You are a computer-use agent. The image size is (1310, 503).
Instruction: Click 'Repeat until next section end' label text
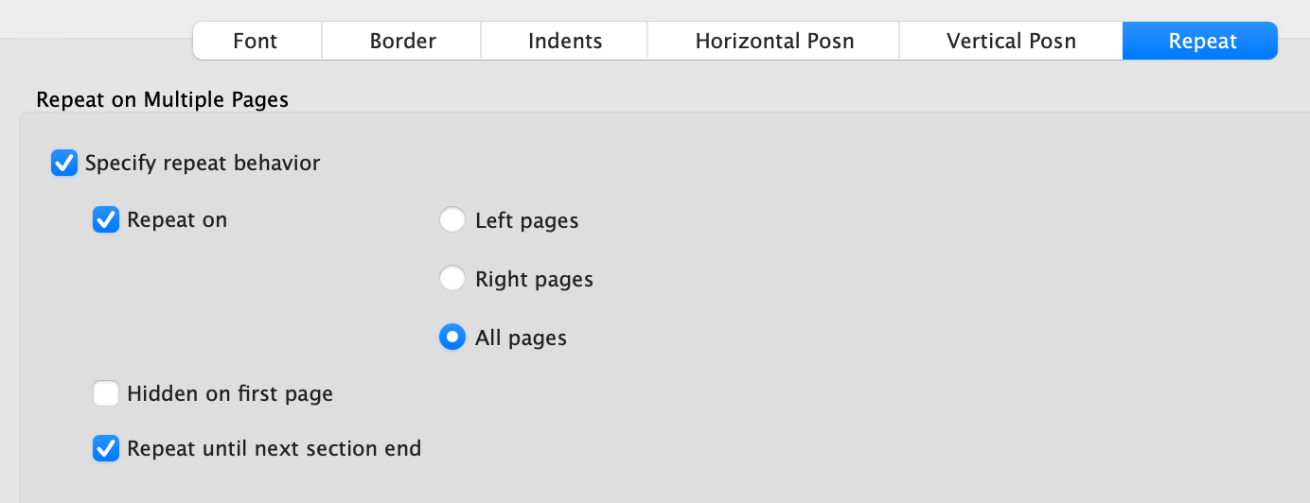click(274, 448)
